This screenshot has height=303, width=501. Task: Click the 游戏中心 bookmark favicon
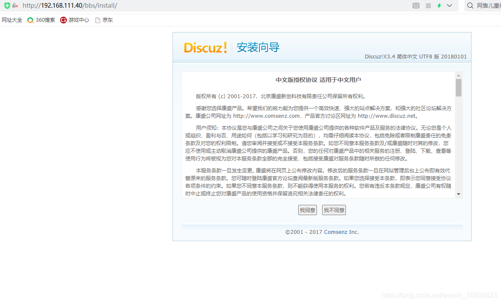[x=63, y=20]
